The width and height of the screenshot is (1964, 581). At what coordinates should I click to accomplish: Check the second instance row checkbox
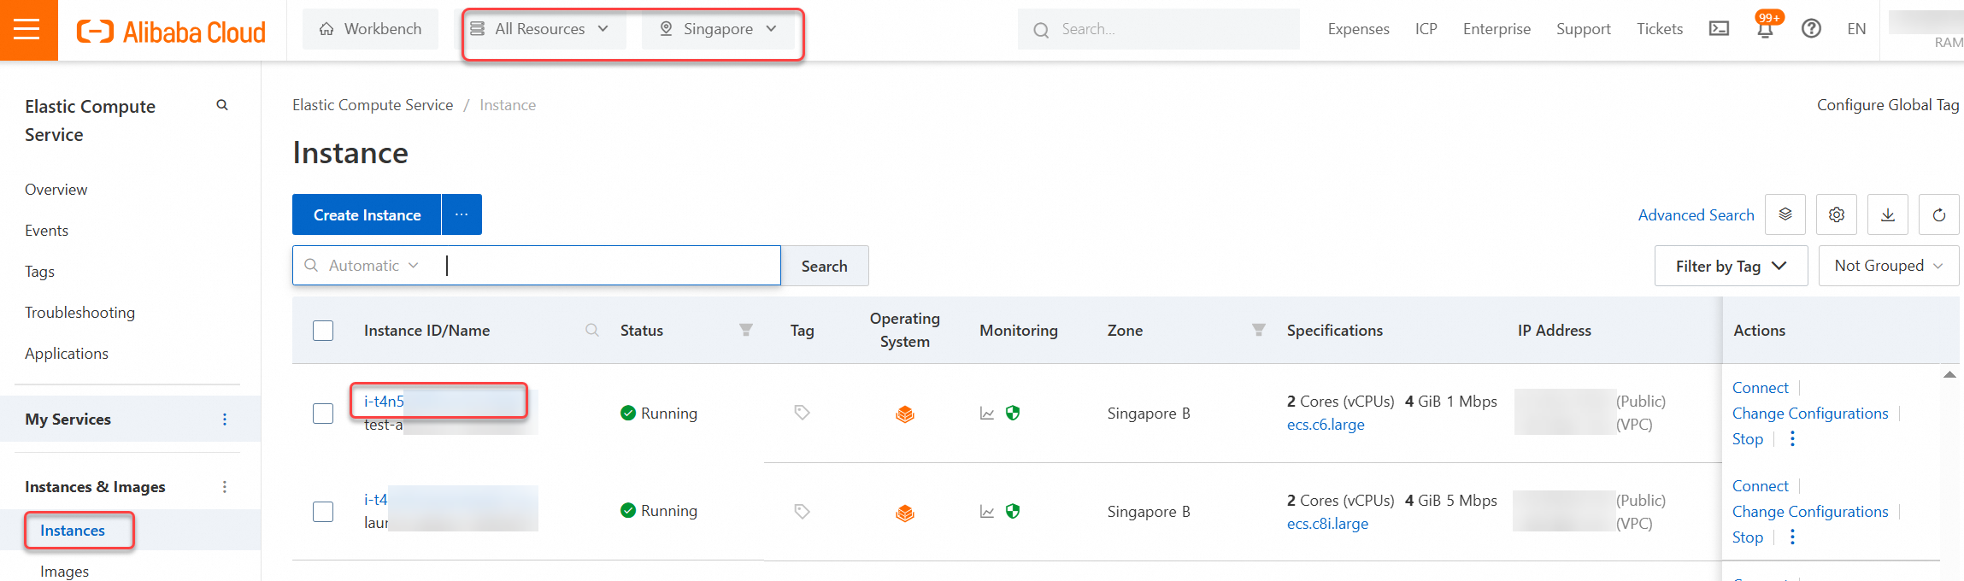click(x=323, y=512)
